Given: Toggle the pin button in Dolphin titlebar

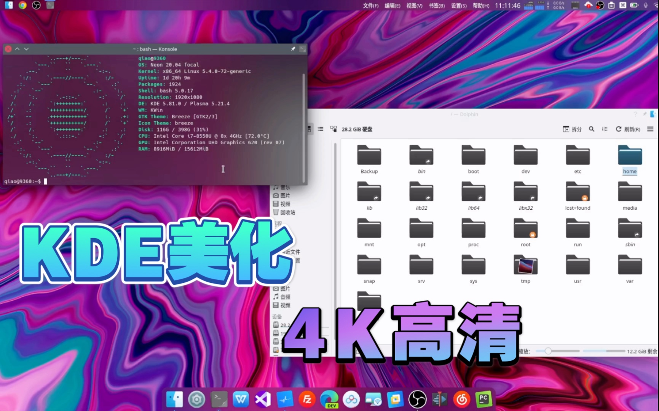Looking at the screenshot, I should (645, 114).
